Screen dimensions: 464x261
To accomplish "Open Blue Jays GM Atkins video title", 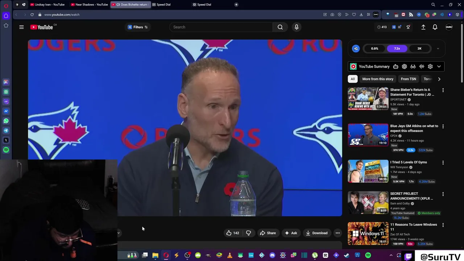I will [x=414, y=128].
